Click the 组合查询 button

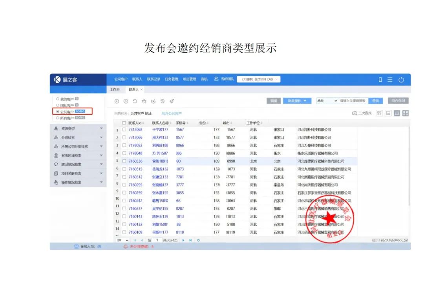[x=398, y=101]
